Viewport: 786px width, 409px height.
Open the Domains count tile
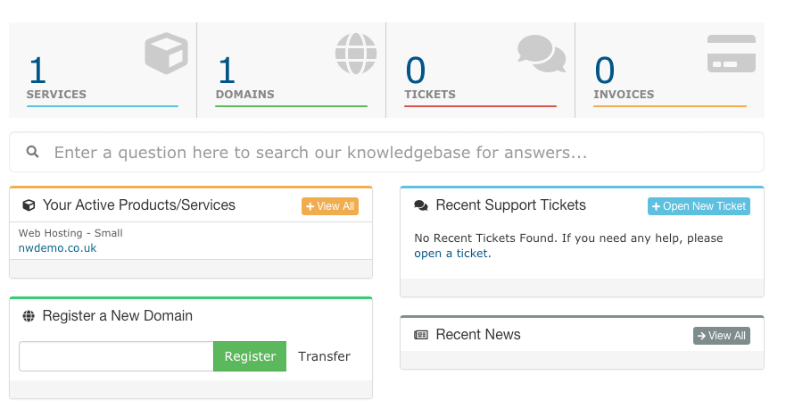(291, 71)
